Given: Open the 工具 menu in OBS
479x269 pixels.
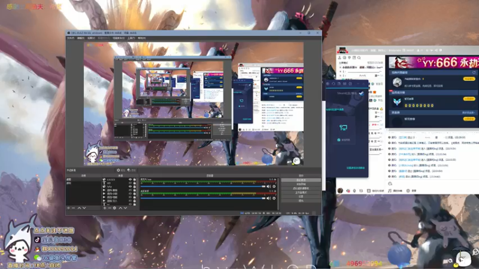Looking at the screenshot, I should click(131, 38).
